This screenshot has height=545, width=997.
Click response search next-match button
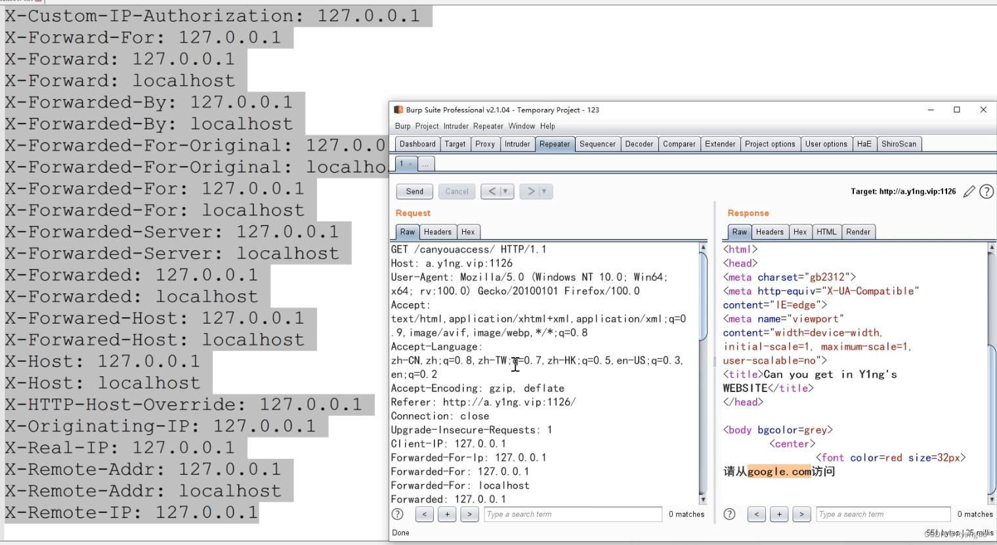(801, 514)
